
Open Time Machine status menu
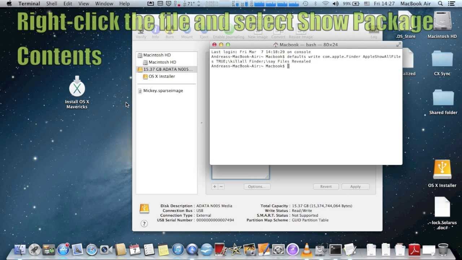(305, 4)
